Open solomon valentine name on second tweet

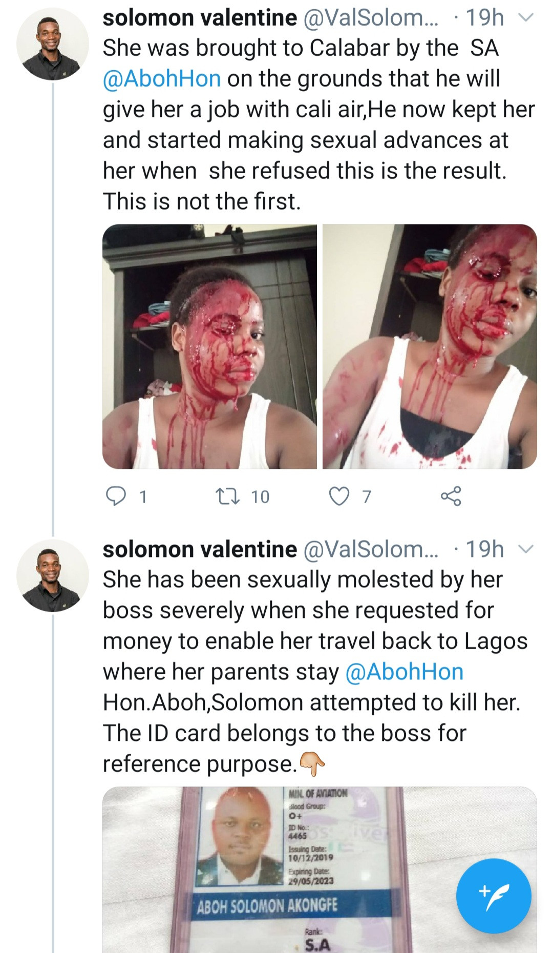pyautogui.click(x=200, y=549)
